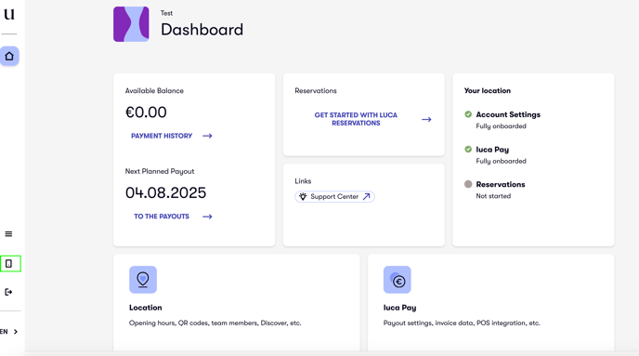Go to the payouts link
This screenshot has width=639, height=356.
point(162,217)
